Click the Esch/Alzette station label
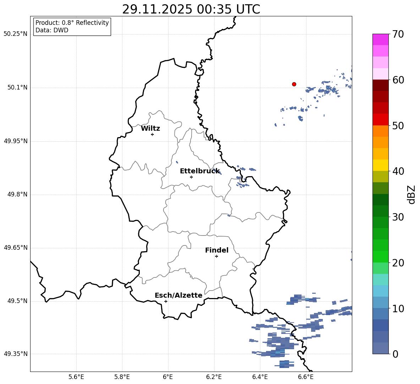This screenshot has height=384, width=420. [178, 295]
